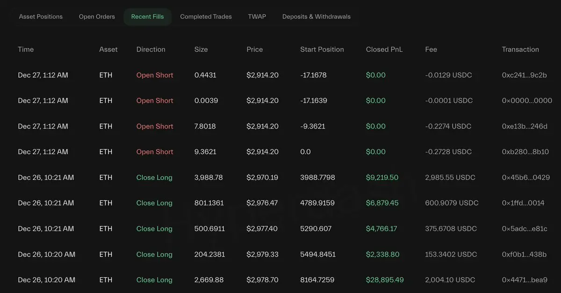Screen dimensions: 561x293
Task: Click start position 4789.9159
Action: click(x=317, y=203)
